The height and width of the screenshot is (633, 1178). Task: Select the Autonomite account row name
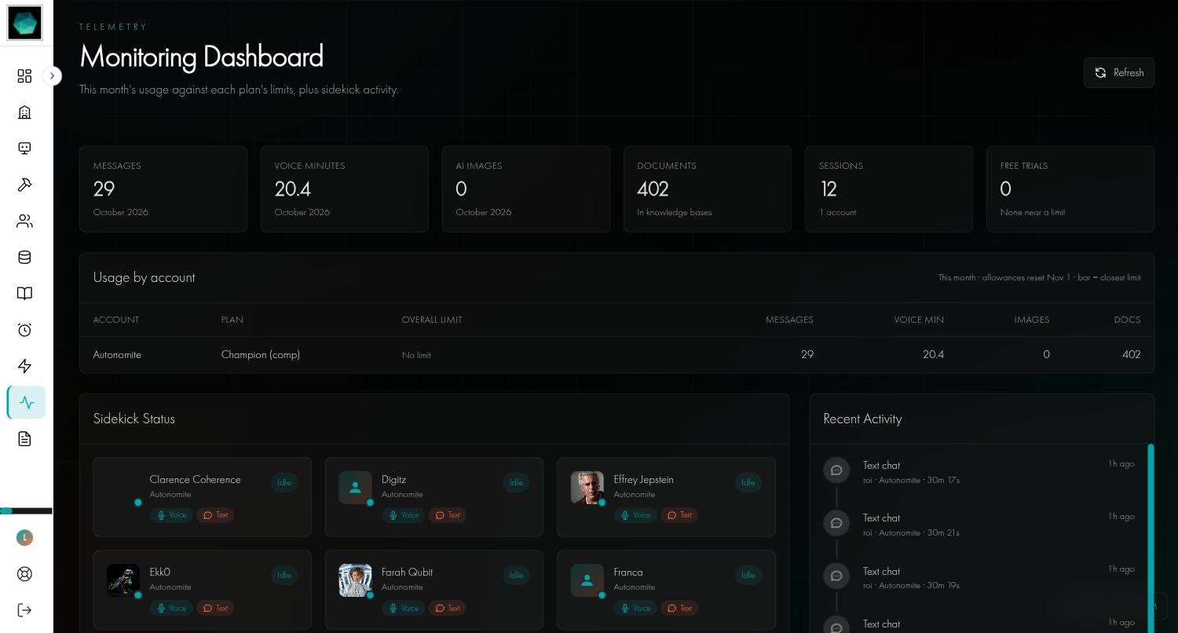(x=117, y=354)
